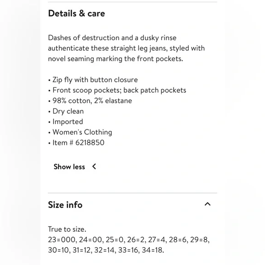Click the chevron beside Show less
The image size is (265, 265).
point(94,167)
